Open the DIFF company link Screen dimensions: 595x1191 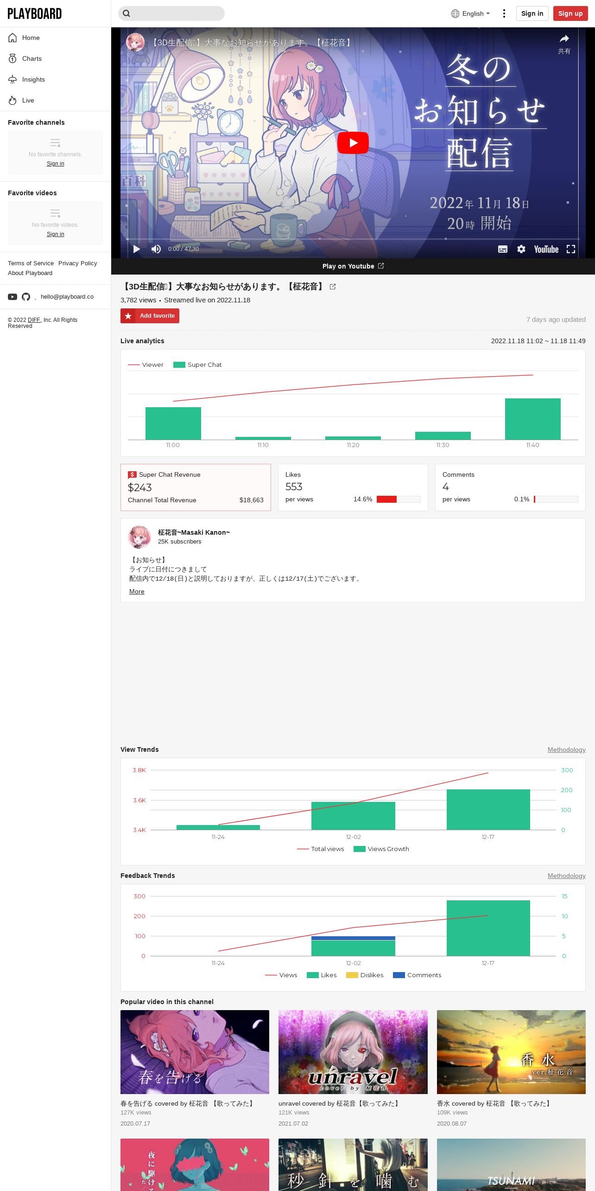tap(34, 320)
